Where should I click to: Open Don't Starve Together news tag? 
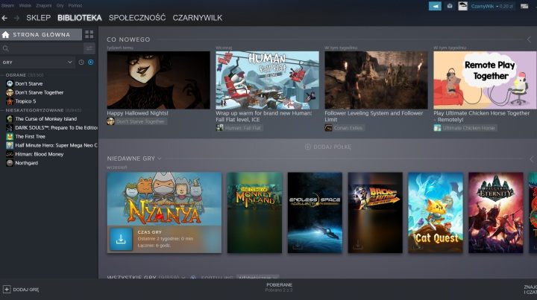click(136, 121)
